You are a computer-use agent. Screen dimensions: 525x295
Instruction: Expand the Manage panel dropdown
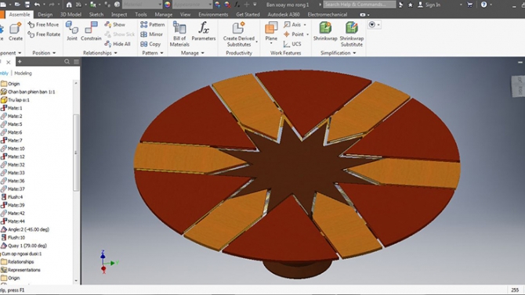pyautogui.click(x=203, y=53)
